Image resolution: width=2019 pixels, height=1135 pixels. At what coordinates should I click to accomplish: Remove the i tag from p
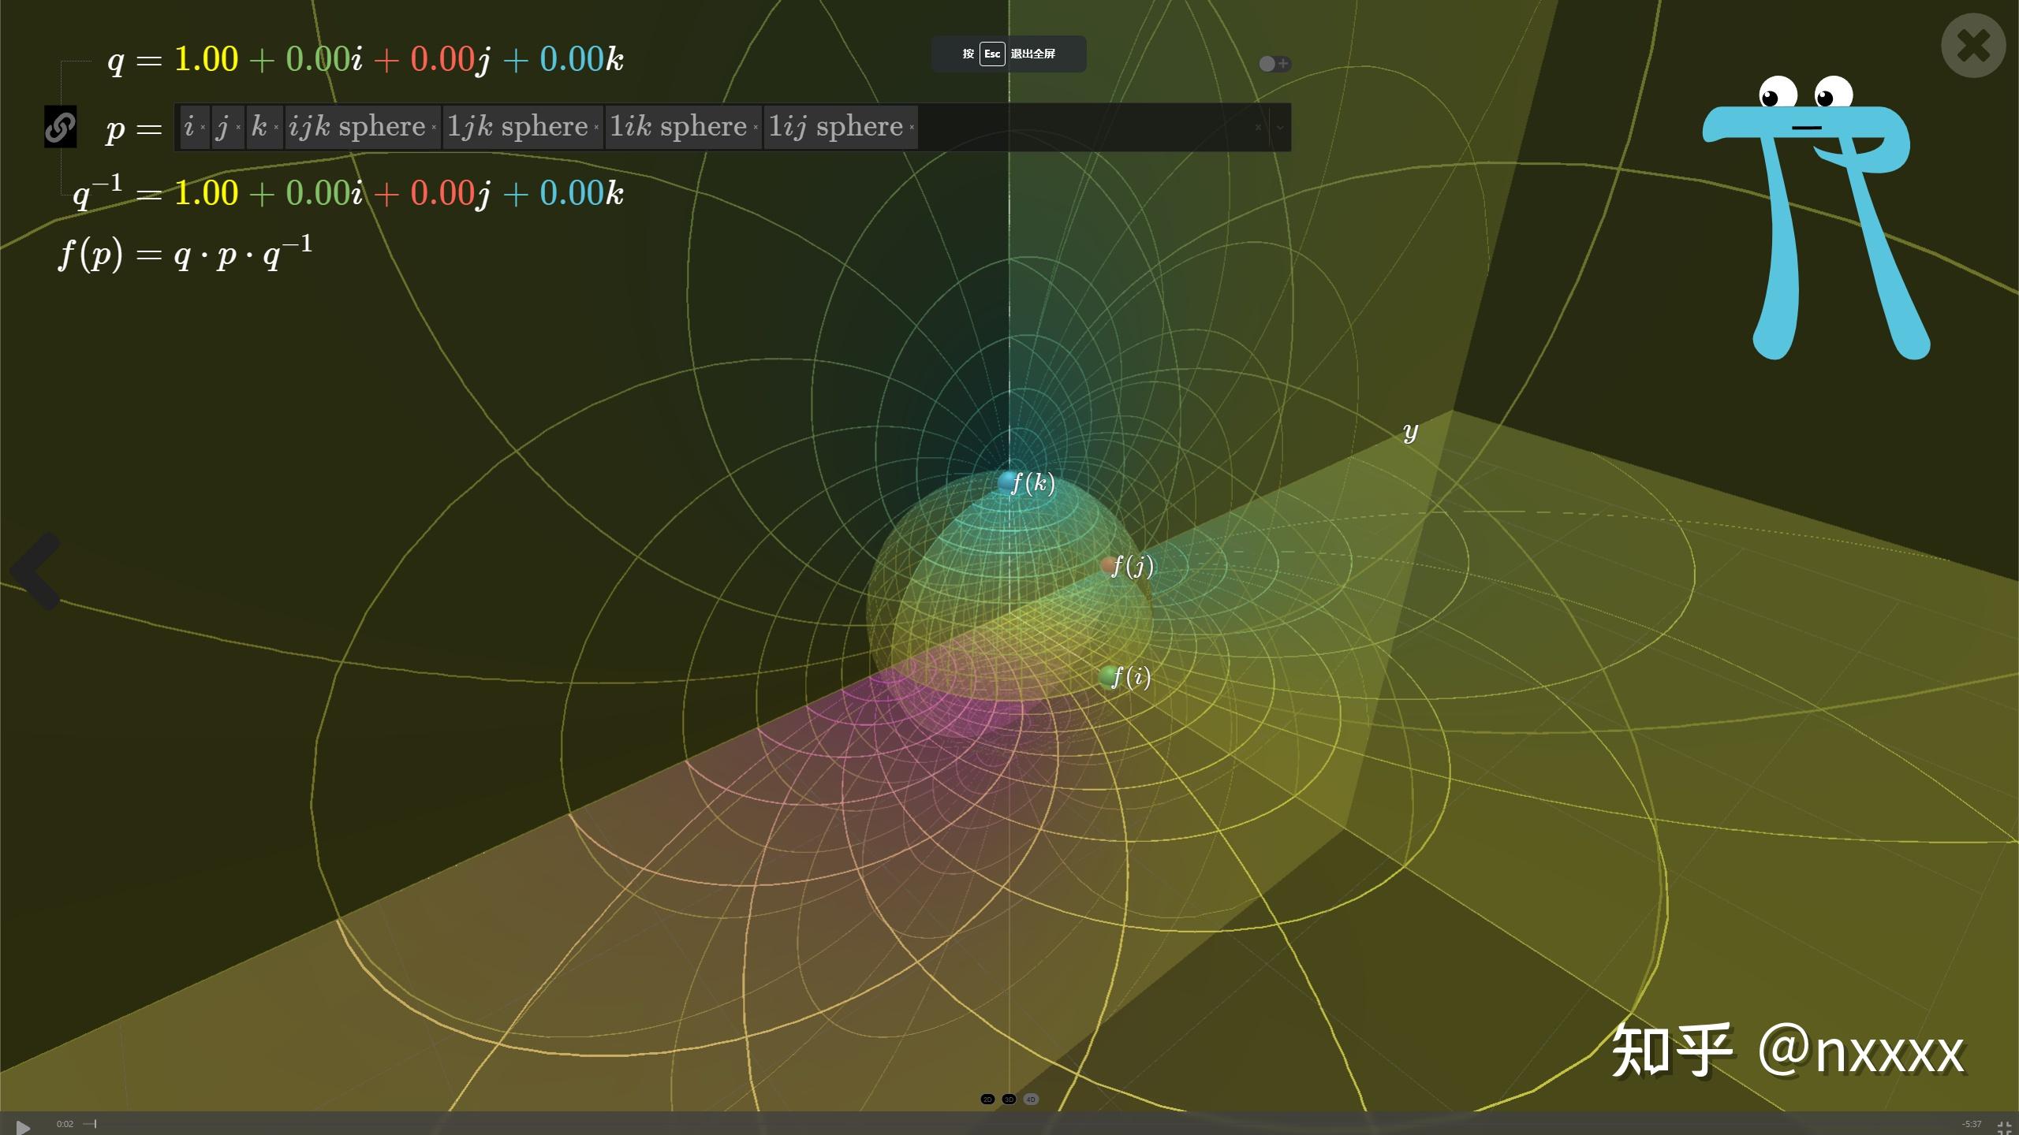point(203,128)
